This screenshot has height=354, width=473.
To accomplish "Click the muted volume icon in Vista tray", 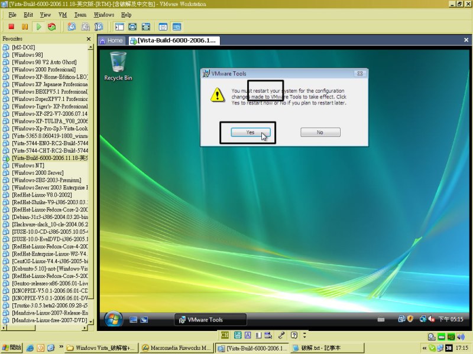I will [432, 319].
